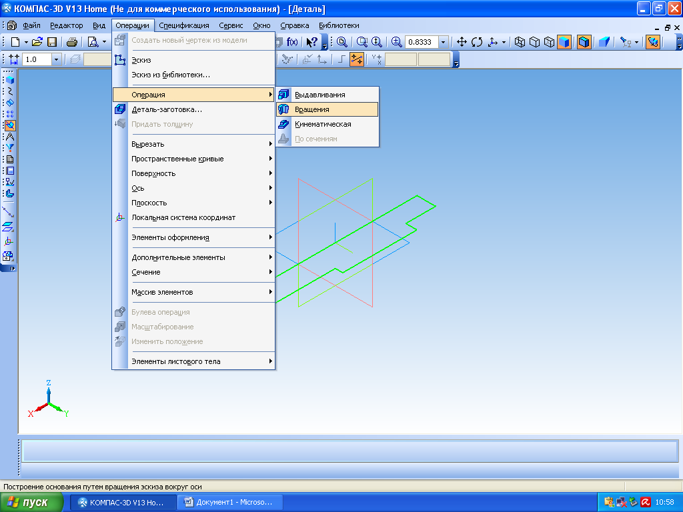Click the offset plane tool in left panel
The image size is (683, 512).
8,227
